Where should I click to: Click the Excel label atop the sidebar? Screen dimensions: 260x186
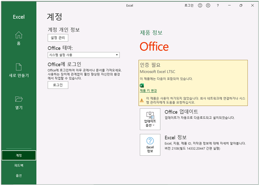tap(19, 17)
